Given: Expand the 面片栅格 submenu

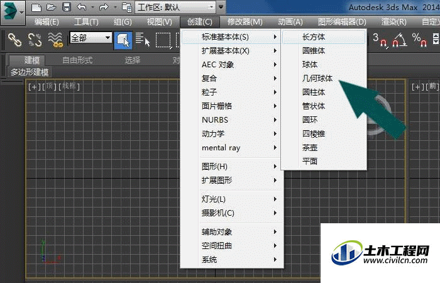Looking at the screenshot, I should [231, 106].
